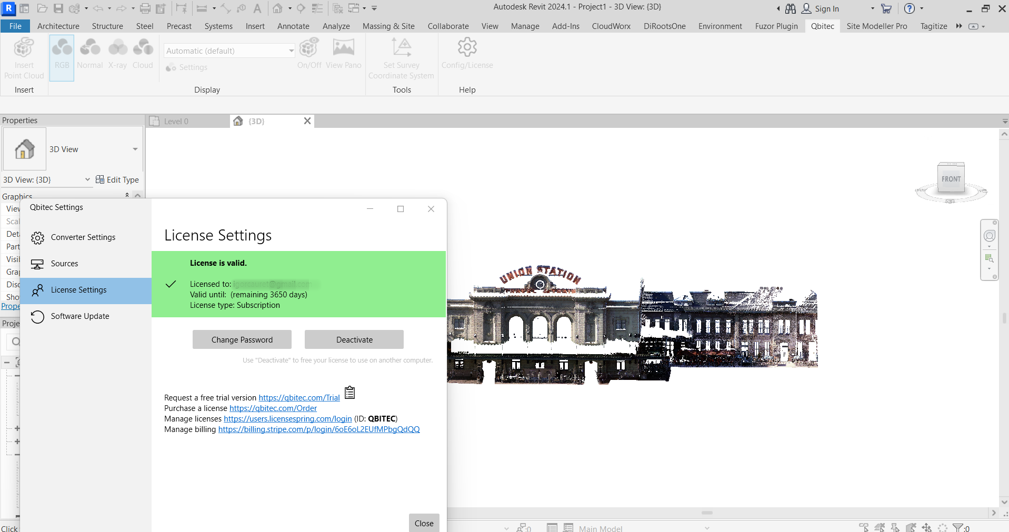Click the Deactivate license button
Viewport: 1009px width, 532px height.
click(x=354, y=339)
